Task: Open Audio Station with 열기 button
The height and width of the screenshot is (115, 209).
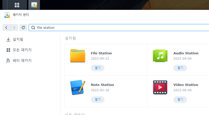Action: [x=180, y=68]
